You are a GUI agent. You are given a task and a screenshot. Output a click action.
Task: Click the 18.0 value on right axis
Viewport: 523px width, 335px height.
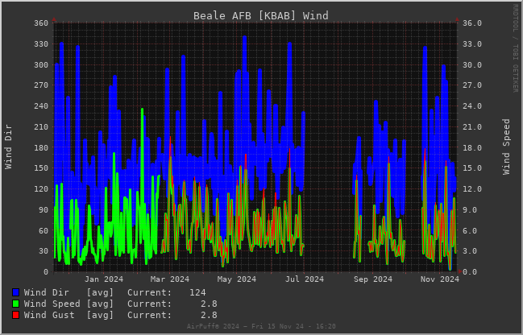[x=472, y=147]
